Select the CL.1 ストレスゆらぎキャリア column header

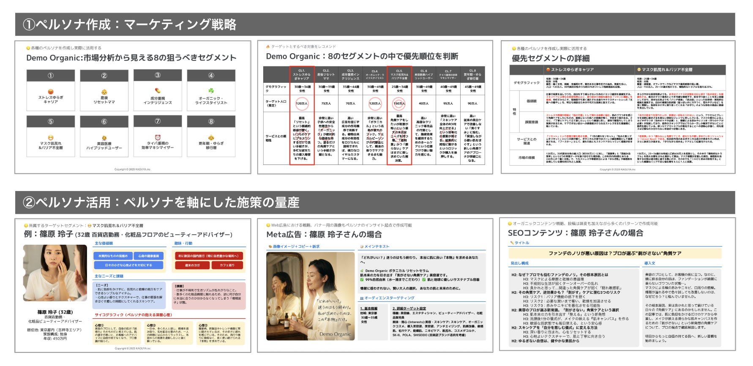302,75
